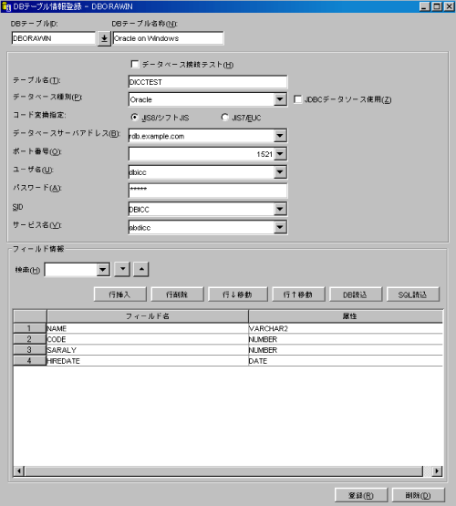The height and width of the screenshot is (506, 456).
Task: Click the SARALY field cell
Action: click(147, 350)
